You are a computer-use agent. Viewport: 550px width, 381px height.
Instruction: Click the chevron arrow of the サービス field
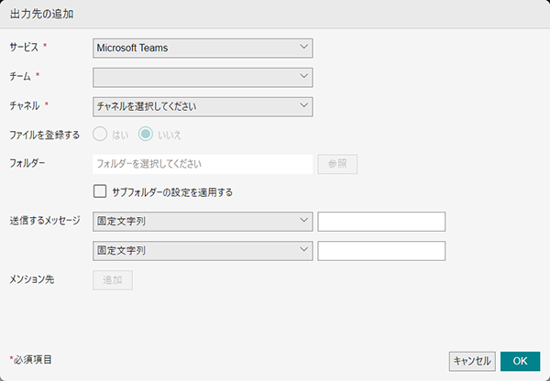(x=303, y=47)
